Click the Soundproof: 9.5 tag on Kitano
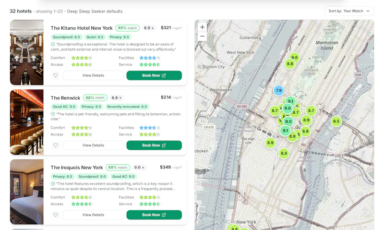Image resolution: width=384 pixels, height=230 pixels. pyautogui.click(x=66, y=37)
